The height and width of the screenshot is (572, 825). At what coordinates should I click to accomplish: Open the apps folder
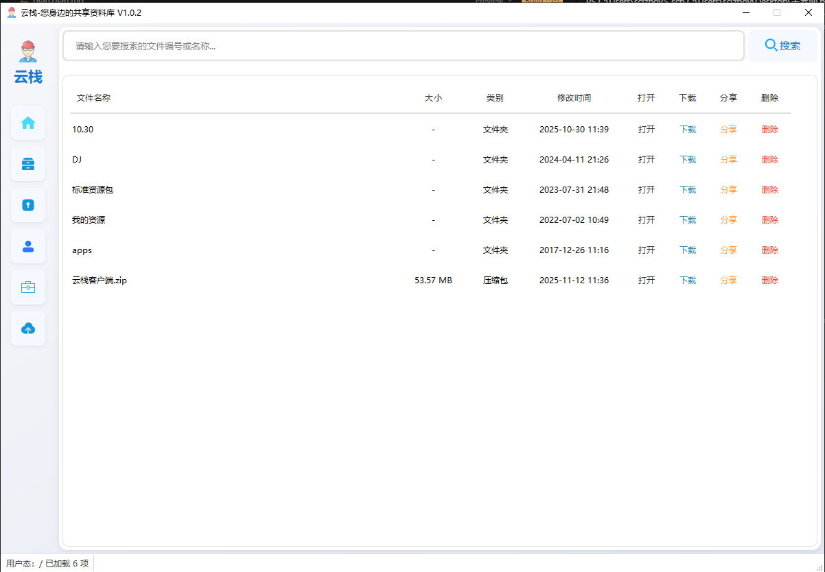(646, 250)
